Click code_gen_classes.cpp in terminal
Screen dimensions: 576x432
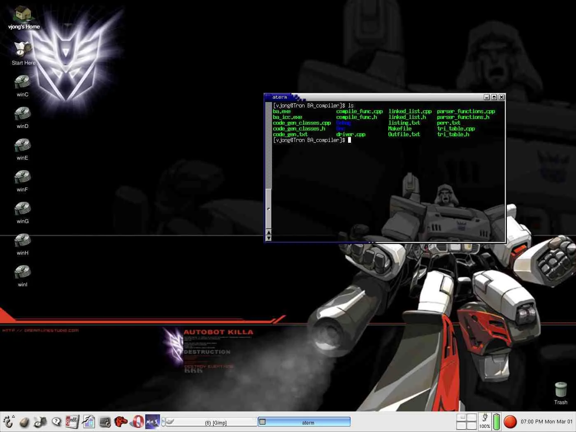[302, 123]
